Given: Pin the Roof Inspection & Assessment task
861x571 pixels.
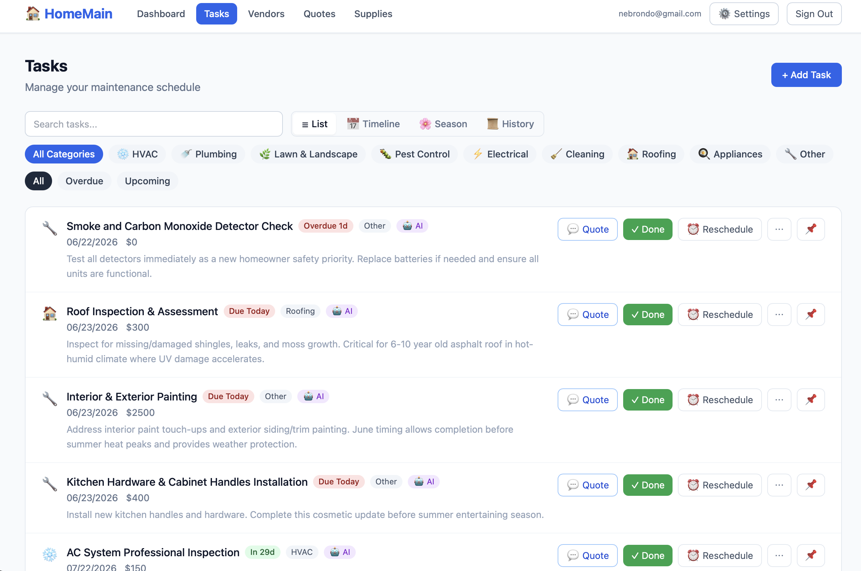Looking at the screenshot, I should click(x=810, y=314).
